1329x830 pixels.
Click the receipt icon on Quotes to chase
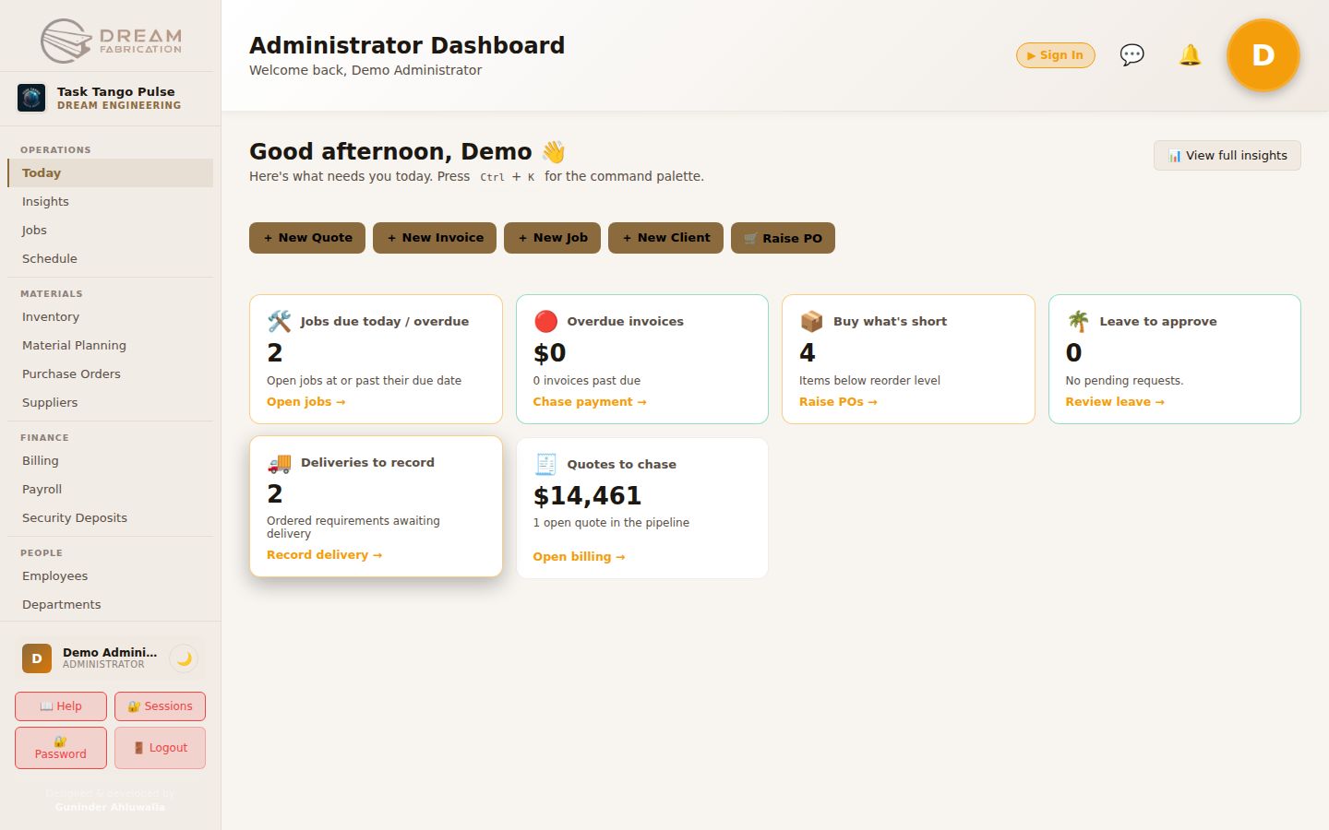coord(545,464)
